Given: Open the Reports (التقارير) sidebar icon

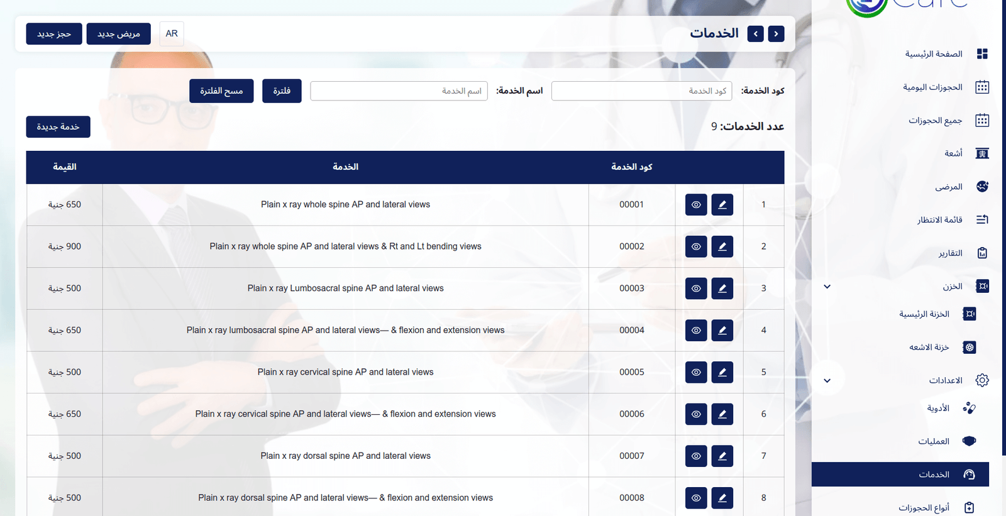Looking at the screenshot, I should tap(982, 253).
